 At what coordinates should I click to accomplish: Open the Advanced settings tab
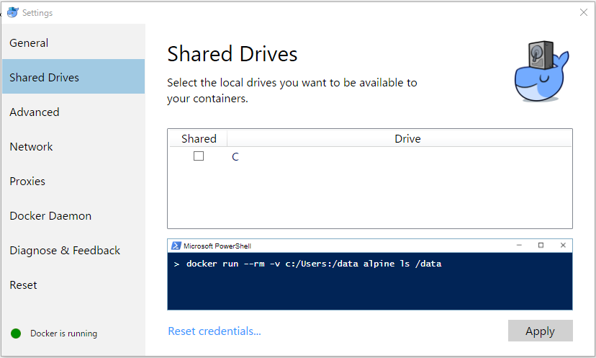click(73, 112)
